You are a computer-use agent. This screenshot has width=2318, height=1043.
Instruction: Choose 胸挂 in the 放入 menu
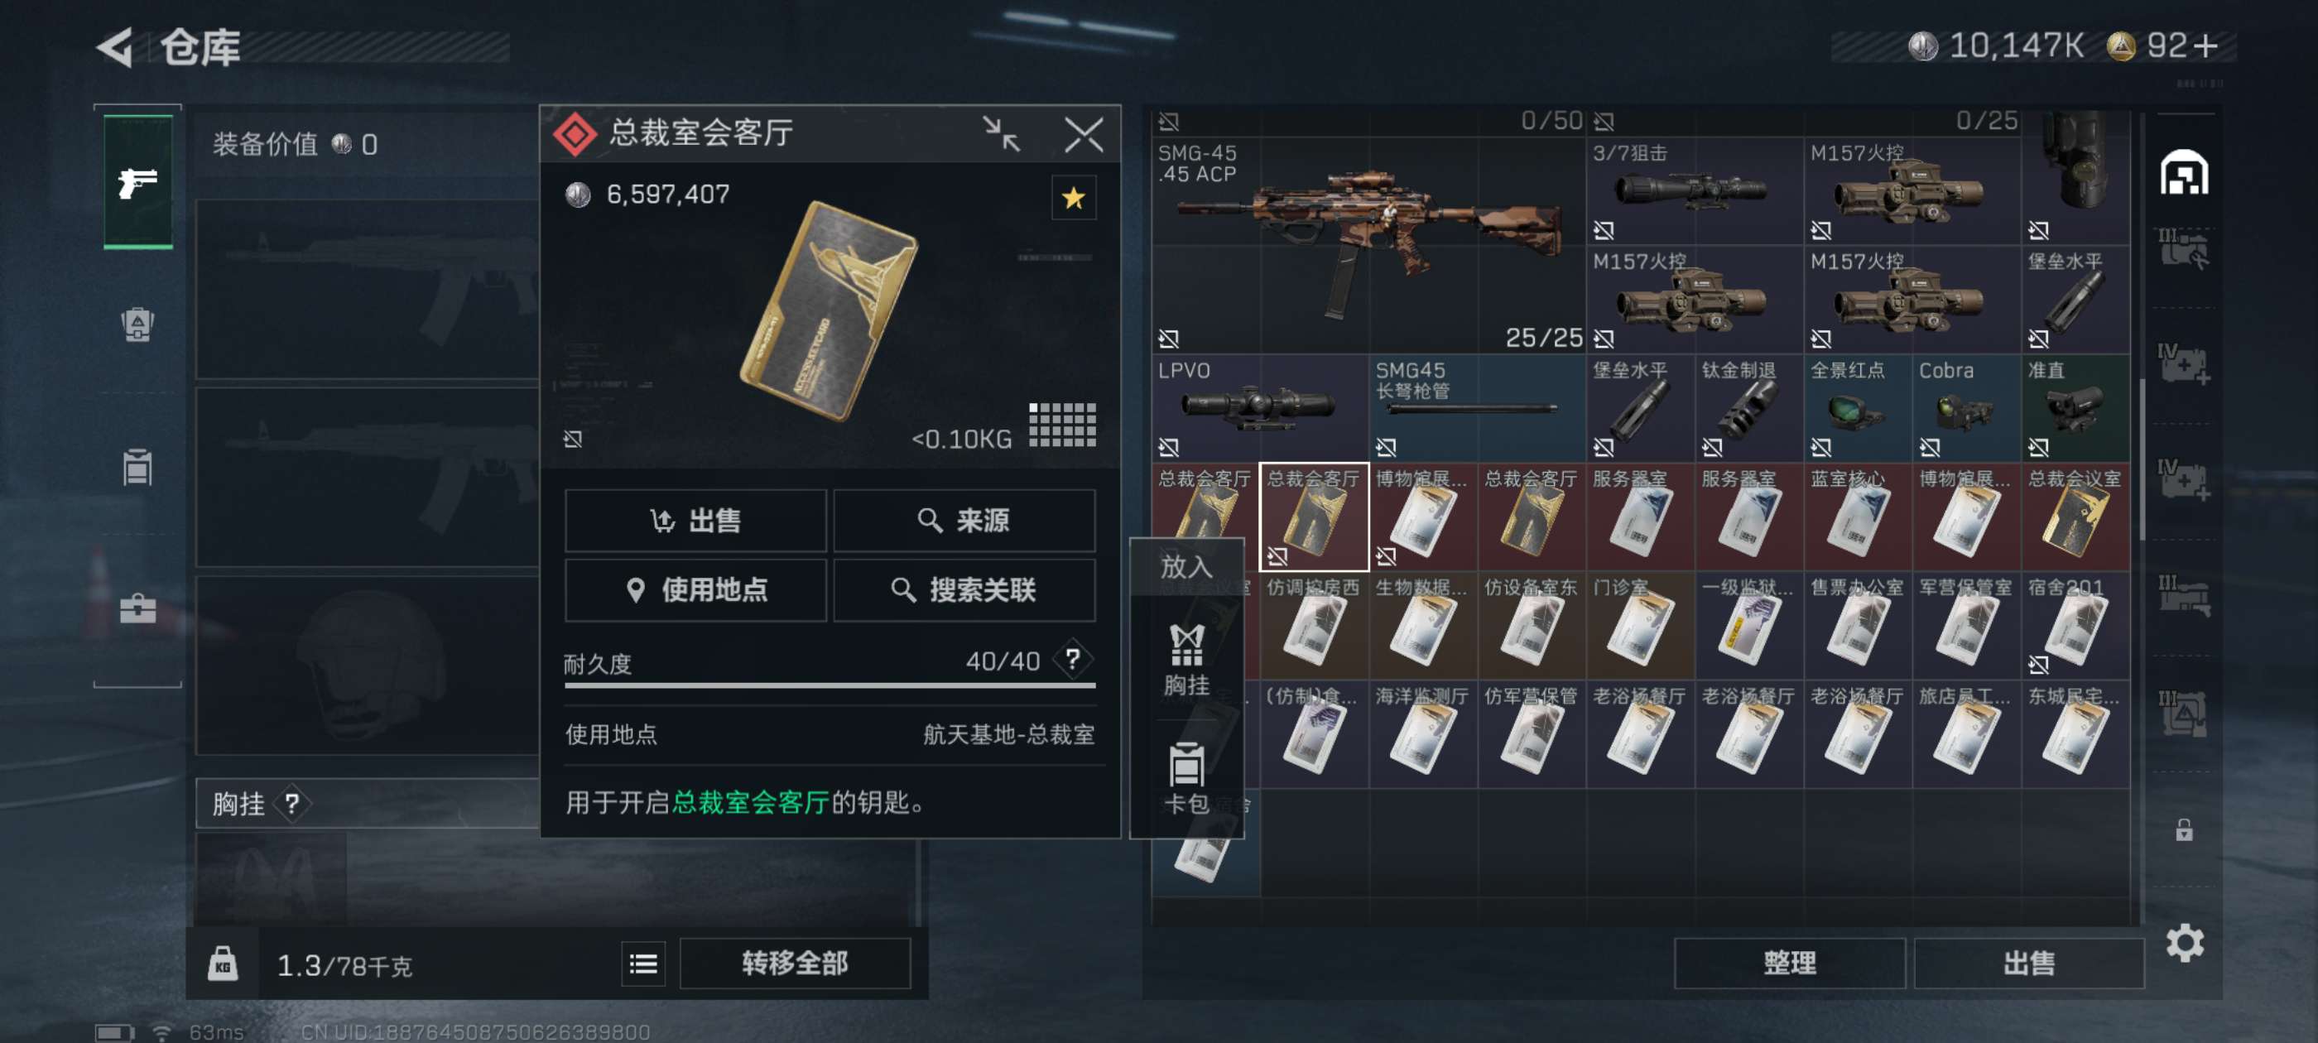1186,660
